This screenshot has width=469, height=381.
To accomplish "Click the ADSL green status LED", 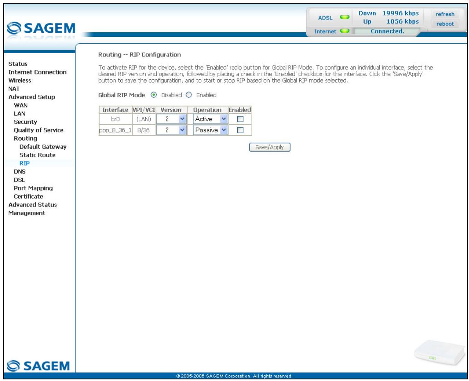I will click(x=345, y=17).
